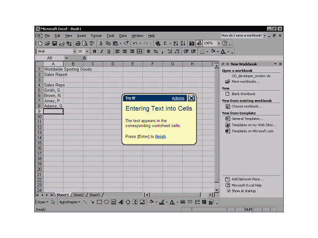Run the Spelling check icon

click(92, 43)
